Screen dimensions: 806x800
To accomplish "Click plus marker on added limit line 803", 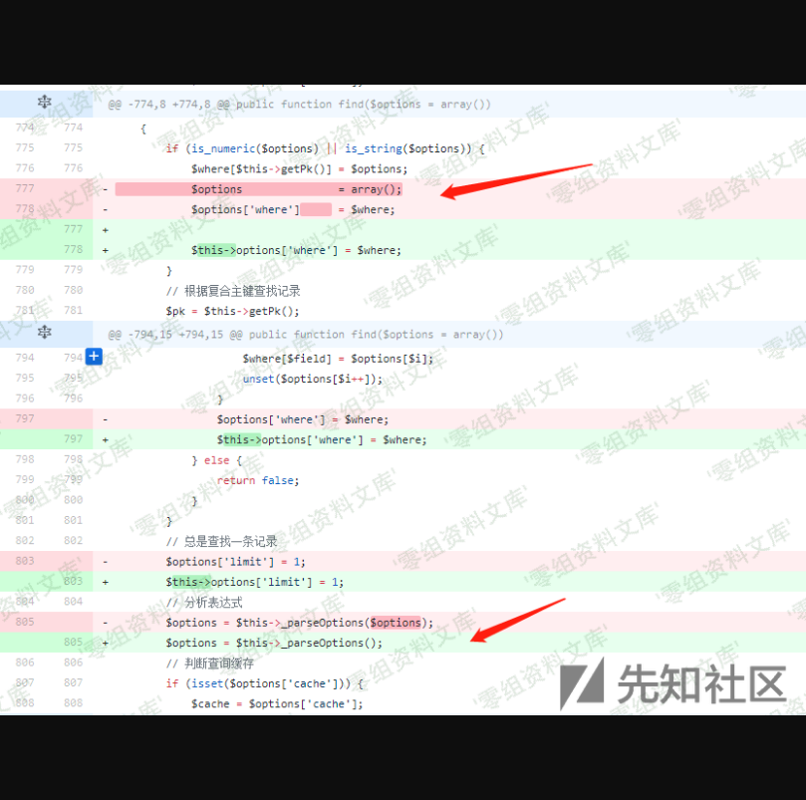I will (106, 582).
